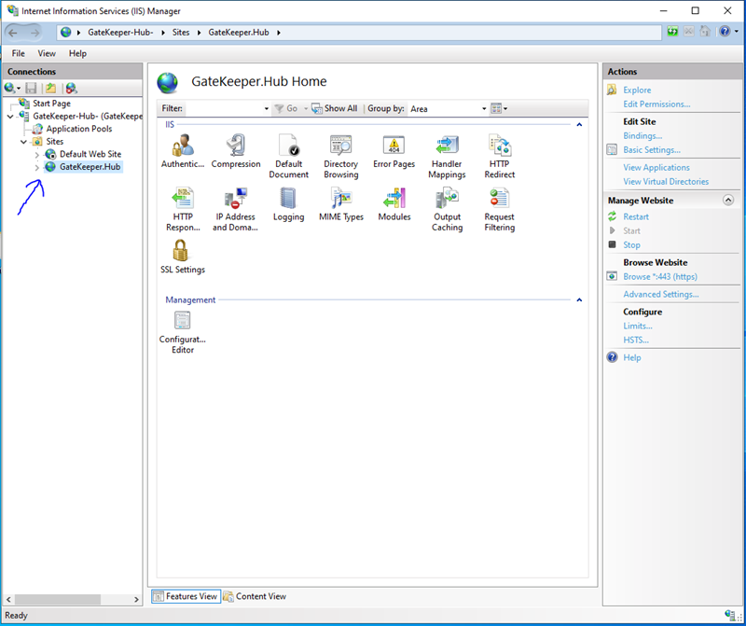
Task: Click the Up folder icon in Connections toolbar
Action: coord(51,88)
